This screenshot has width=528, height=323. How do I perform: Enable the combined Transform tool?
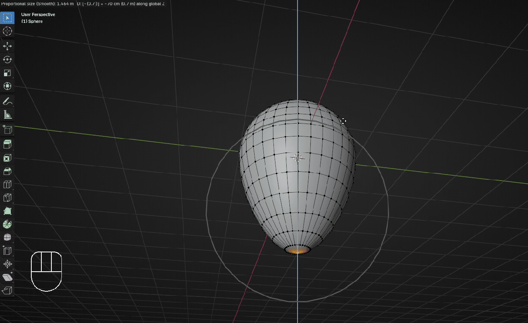7,86
